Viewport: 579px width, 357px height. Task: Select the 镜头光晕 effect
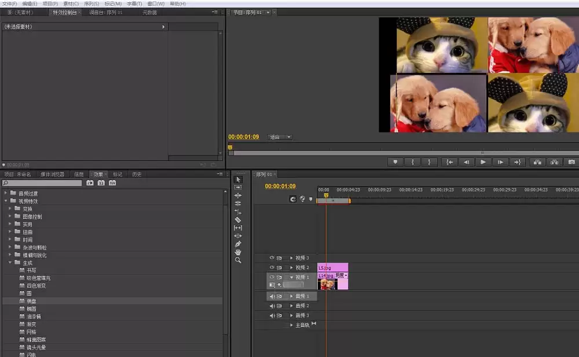[x=36, y=347]
